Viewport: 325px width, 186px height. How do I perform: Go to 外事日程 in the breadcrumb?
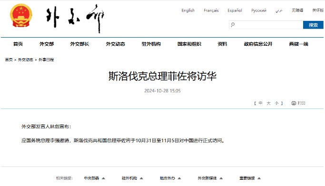pos(46,59)
